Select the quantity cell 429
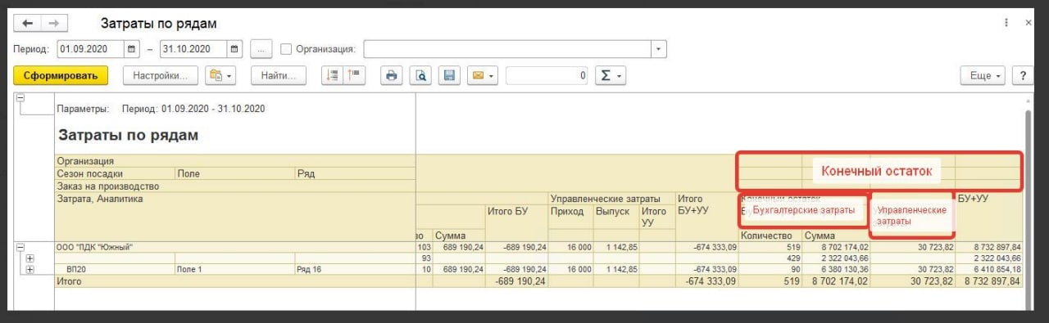The image size is (1049, 323). tap(770, 258)
